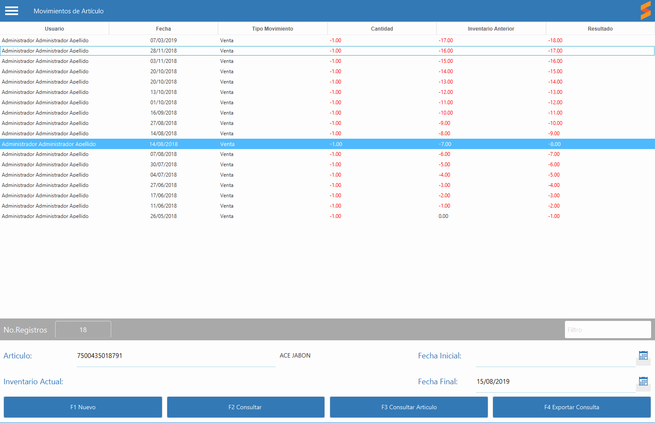
Task: Click the orange app logo icon
Action: tap(645, 10)
